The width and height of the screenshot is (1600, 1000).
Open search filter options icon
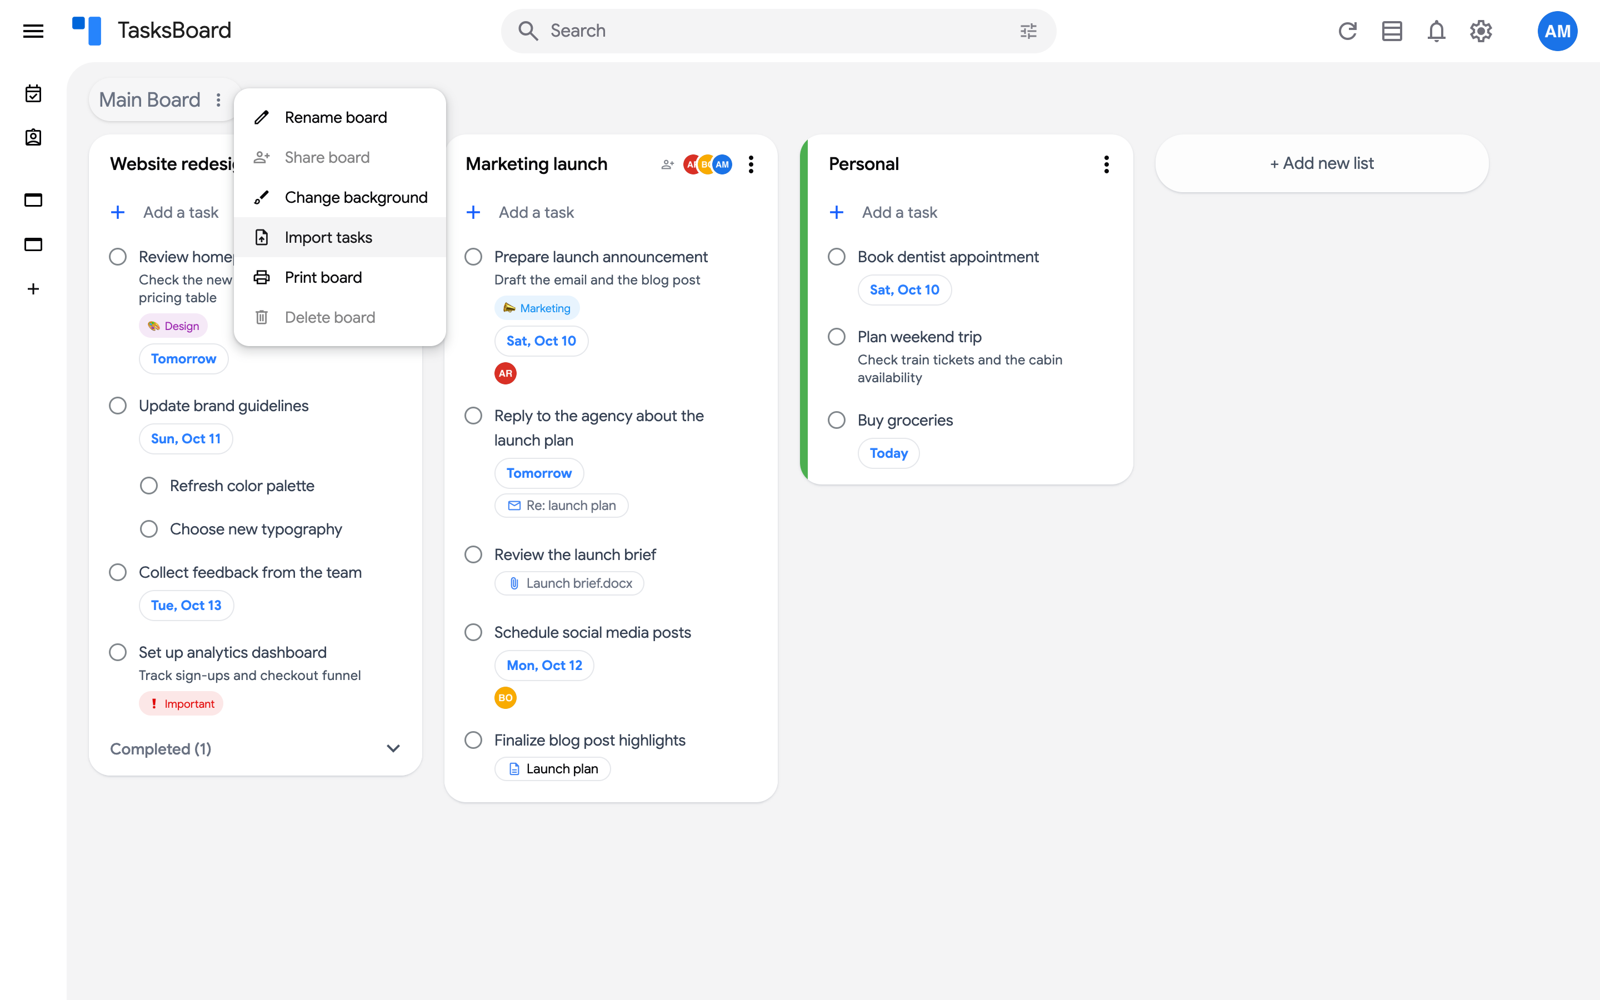[x=1028, y=31]
